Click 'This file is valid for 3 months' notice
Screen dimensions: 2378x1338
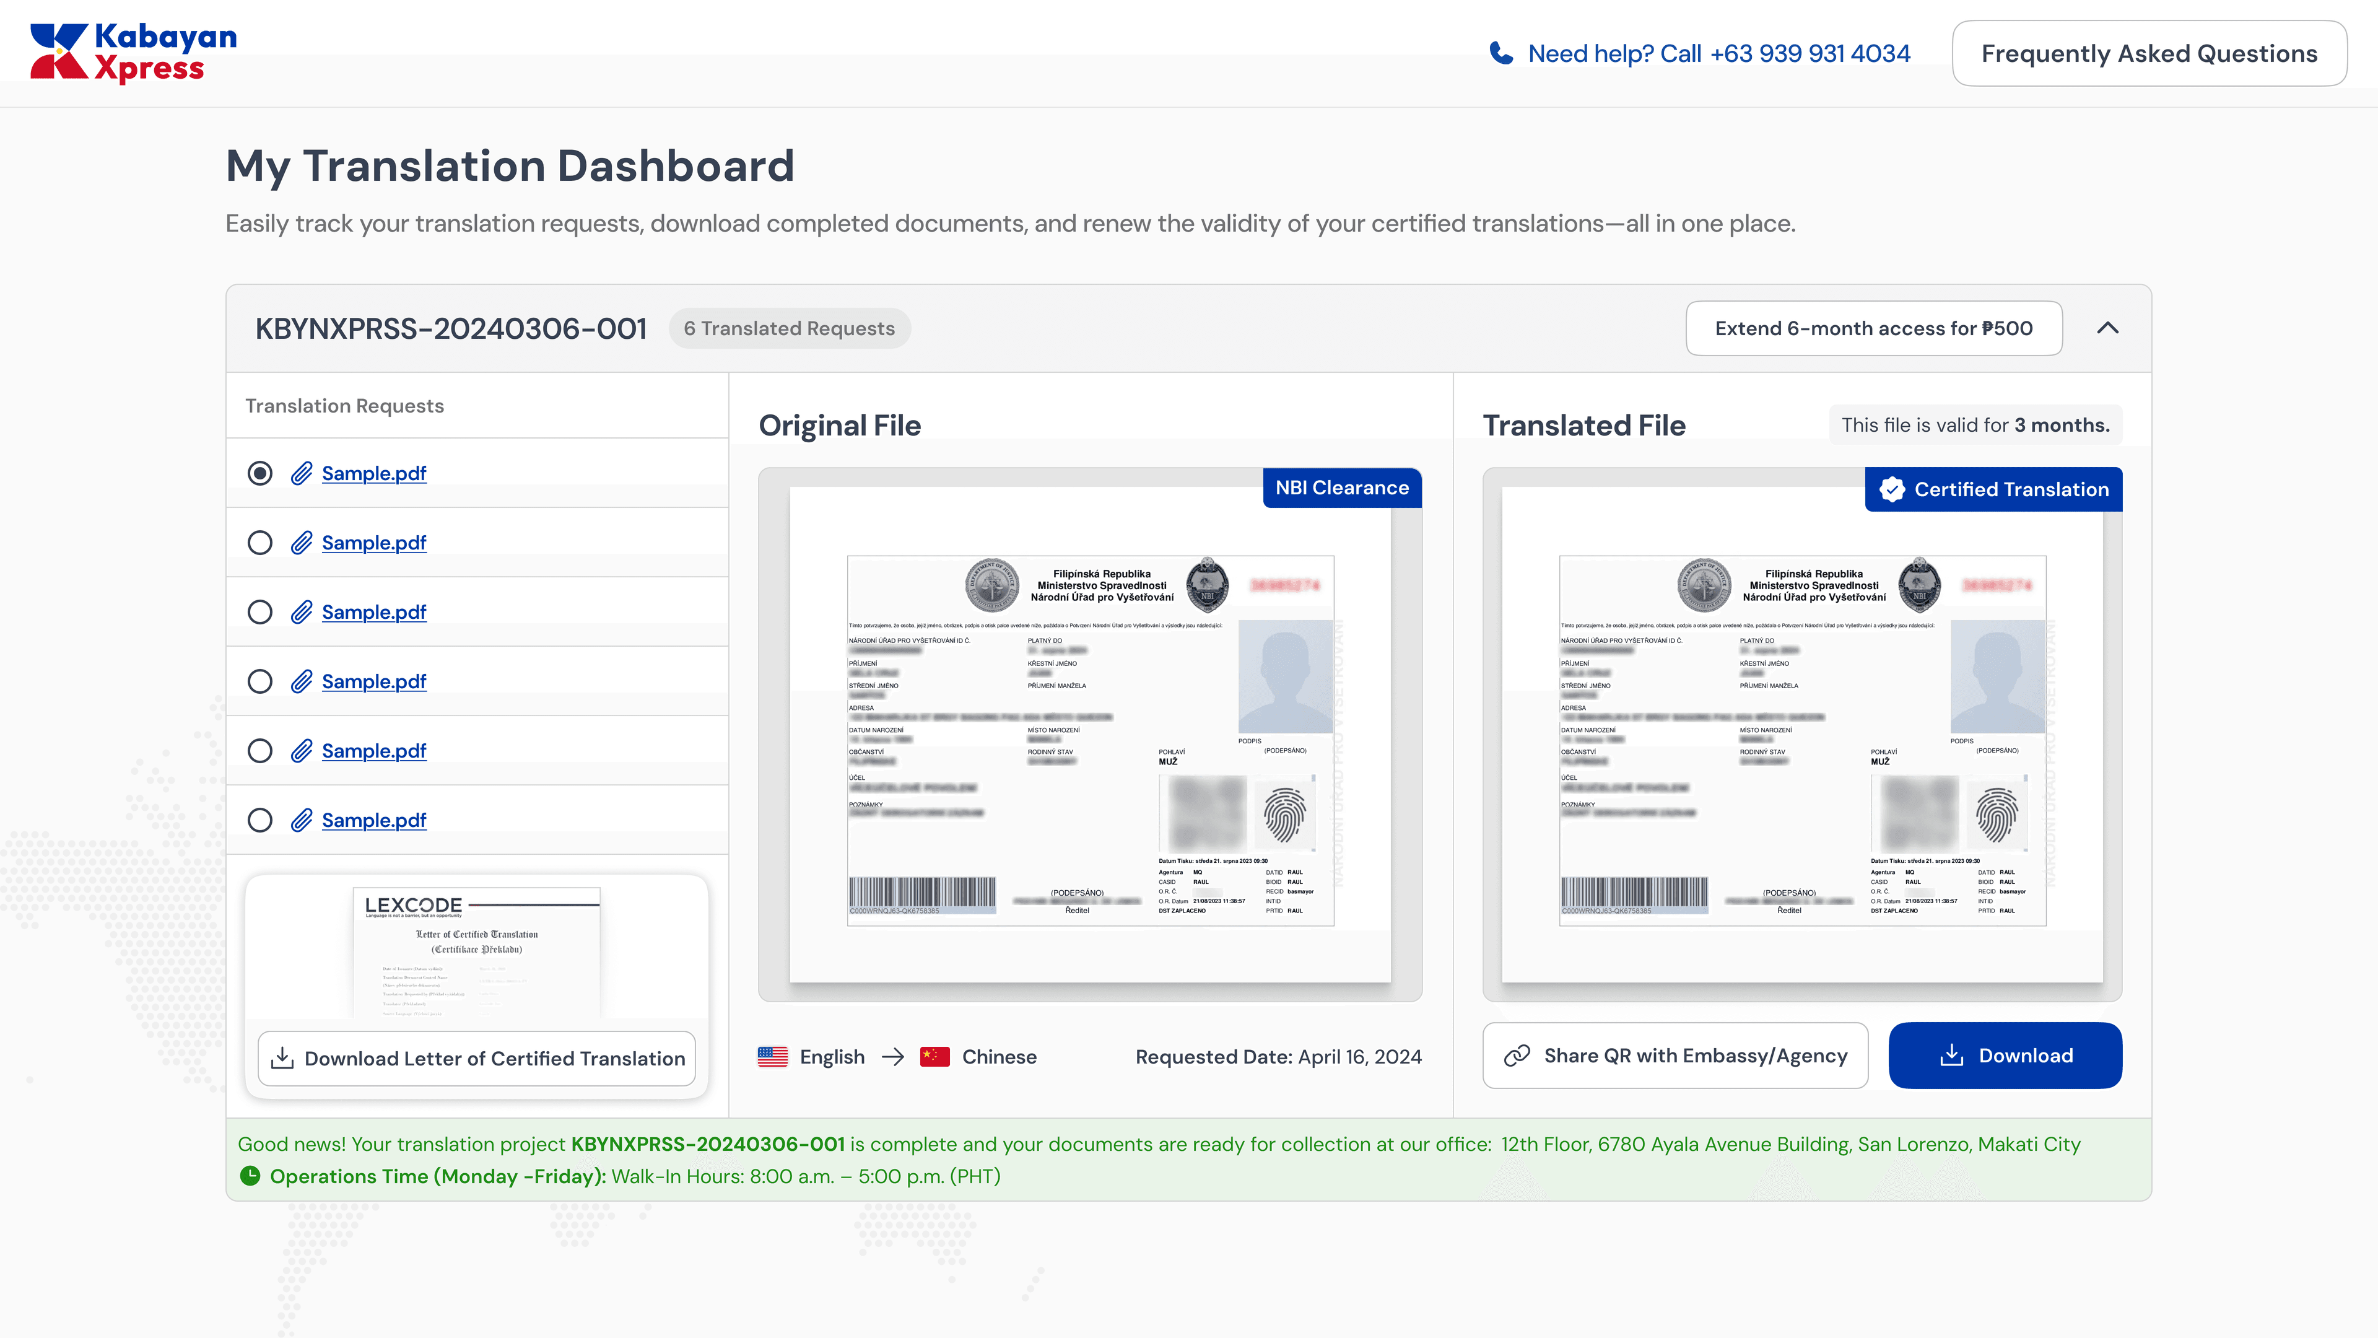pyautogui.click(x=1975, y=425)
